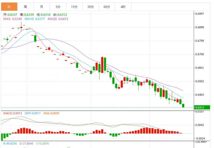Click the 0.6601 price axis label
Screen dimensions: 214x148
(200, 68)
